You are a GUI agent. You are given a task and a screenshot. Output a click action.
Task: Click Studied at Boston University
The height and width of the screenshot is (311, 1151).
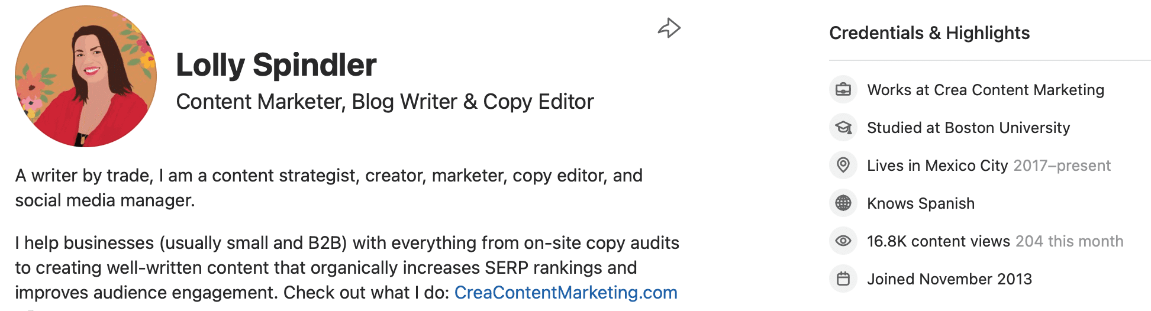point(968,128)
